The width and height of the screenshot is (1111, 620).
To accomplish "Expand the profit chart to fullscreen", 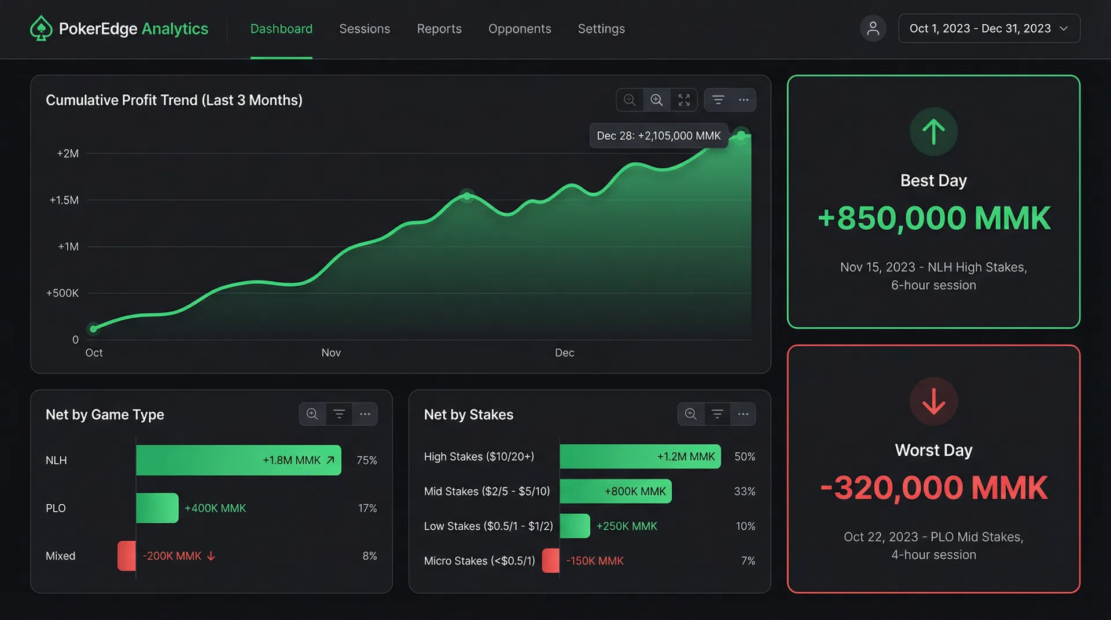I will point(684,99).
